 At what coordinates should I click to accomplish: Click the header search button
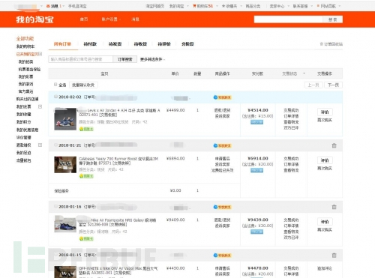332,19
